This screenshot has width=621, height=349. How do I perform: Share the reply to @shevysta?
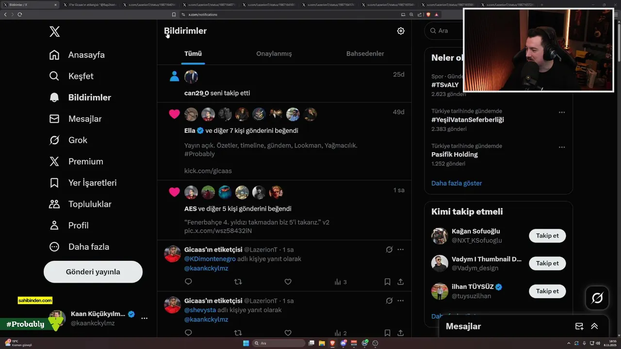pyautogui.click(x=401, y=333)
